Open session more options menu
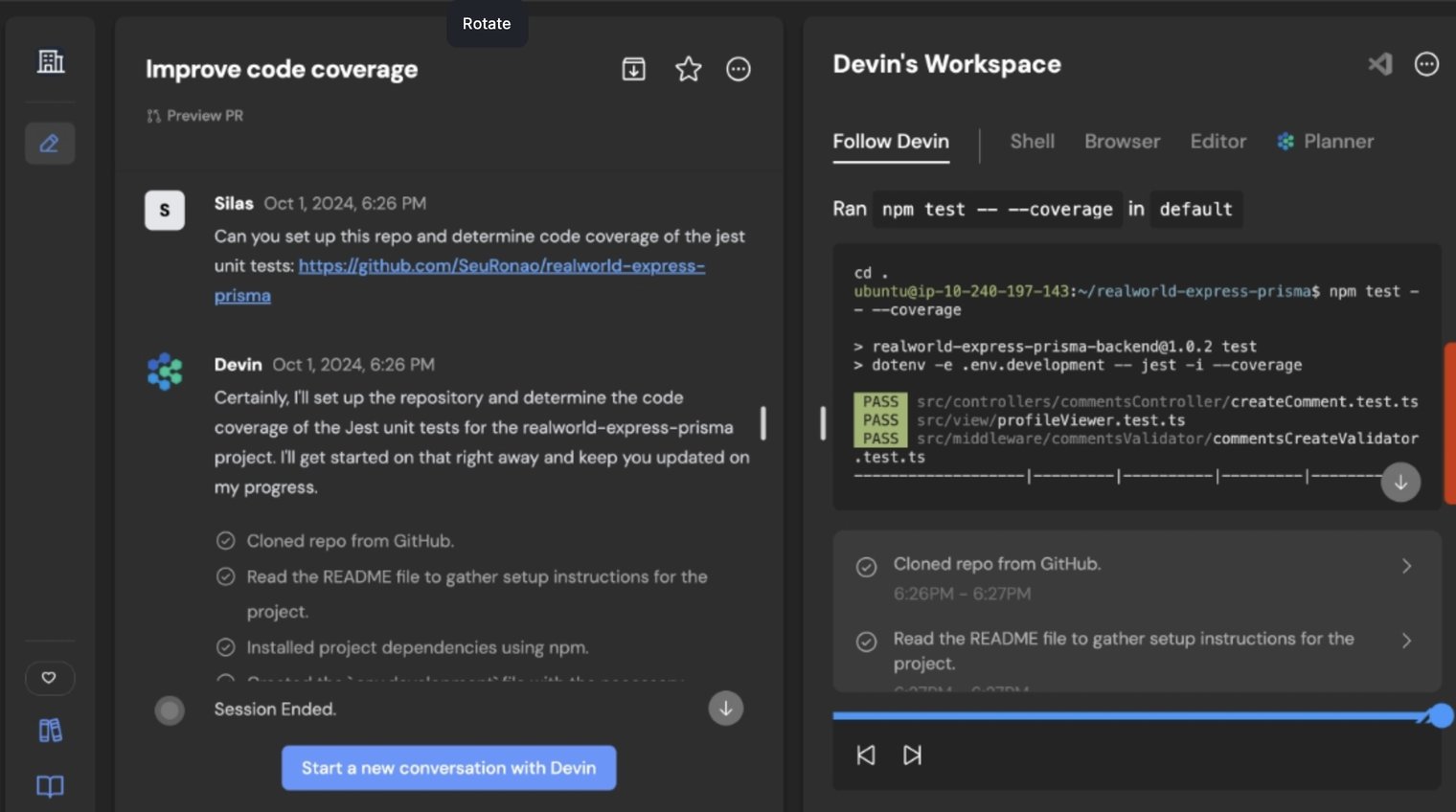 pyautogui.click(x=739, y=69)
